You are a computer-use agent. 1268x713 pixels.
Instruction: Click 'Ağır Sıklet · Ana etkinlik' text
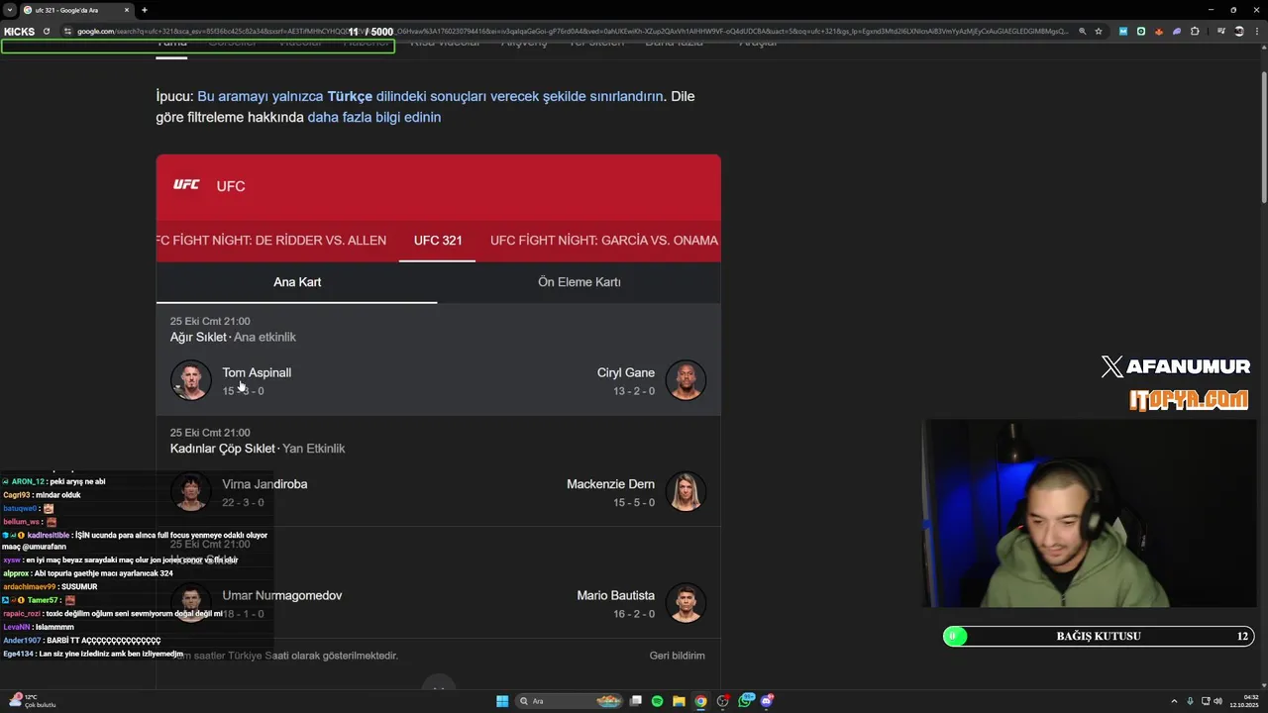(233, 338)
